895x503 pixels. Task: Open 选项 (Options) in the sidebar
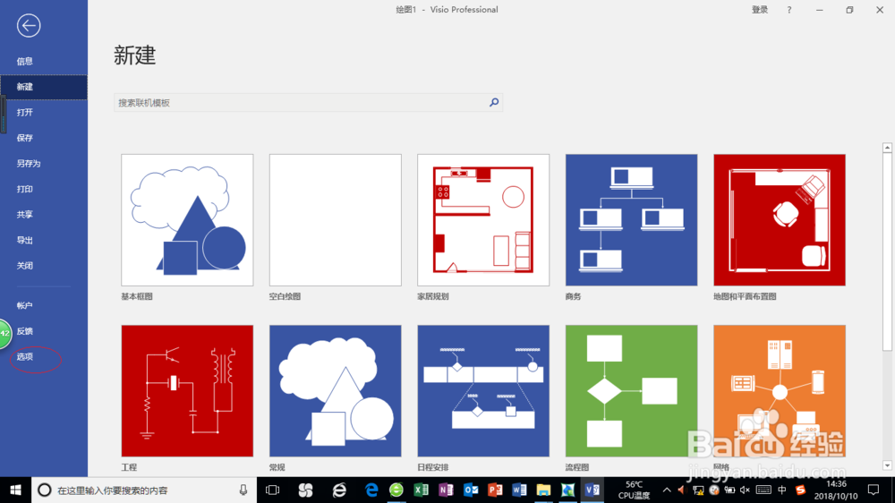coord(24,356)
